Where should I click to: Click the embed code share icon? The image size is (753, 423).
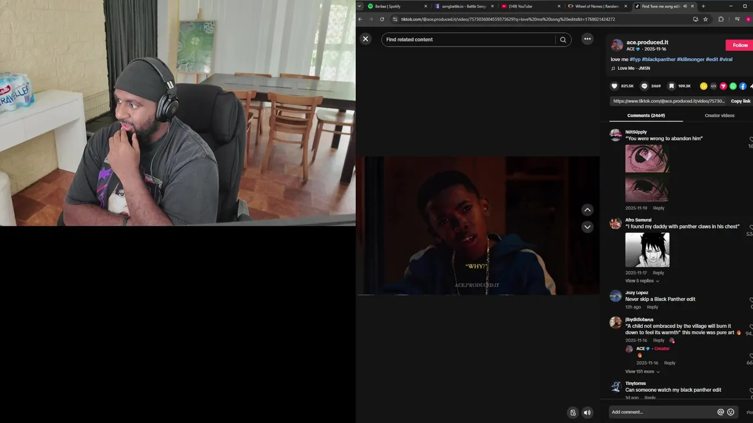pyautogui.click(x=714, y=86)
